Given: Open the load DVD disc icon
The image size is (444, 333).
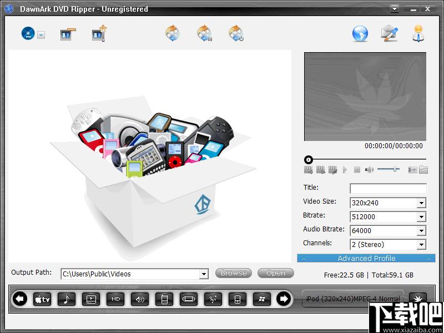Looking at the screenshot, I should pyautogui.click(x=28, y=34).
